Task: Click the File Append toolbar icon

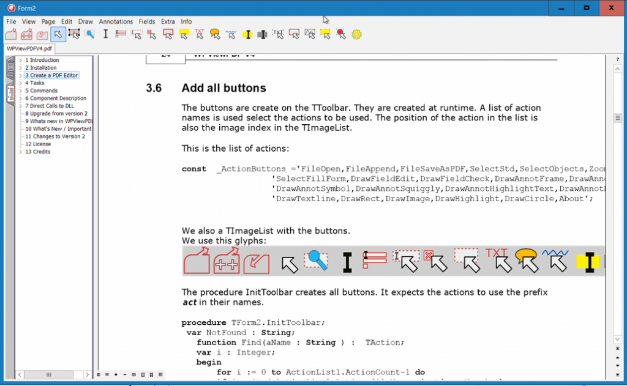Action: click(26, 34)
